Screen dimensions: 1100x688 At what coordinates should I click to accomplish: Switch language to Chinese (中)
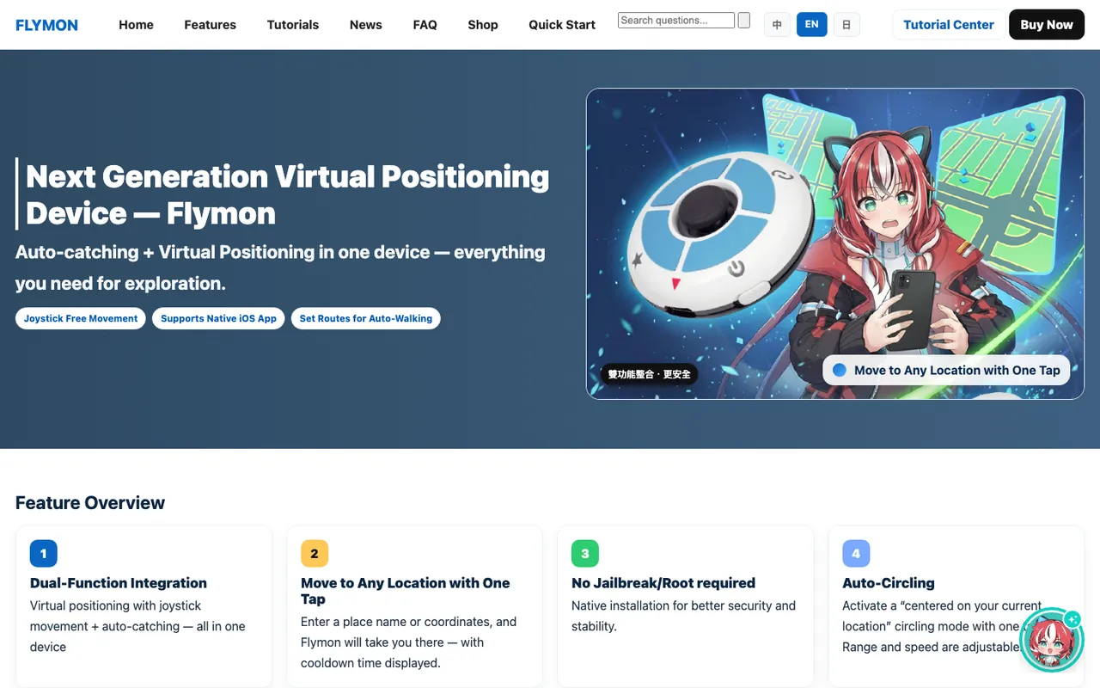pyautogui.click(x=777, y=25)
